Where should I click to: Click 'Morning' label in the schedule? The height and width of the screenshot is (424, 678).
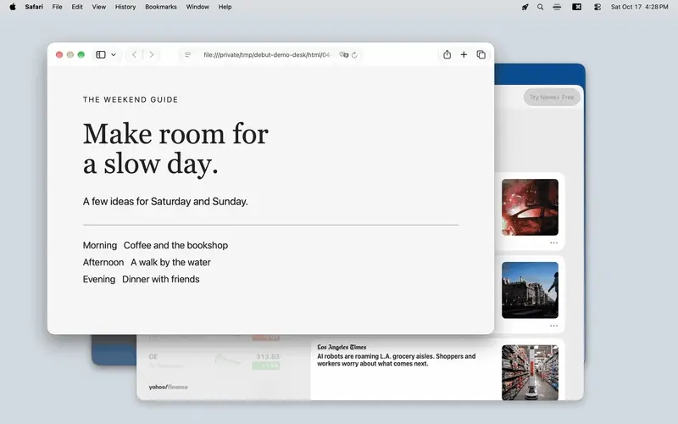[100, 245]
